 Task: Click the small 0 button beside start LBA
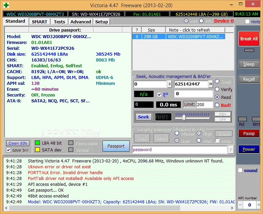[x=169, y=84]
